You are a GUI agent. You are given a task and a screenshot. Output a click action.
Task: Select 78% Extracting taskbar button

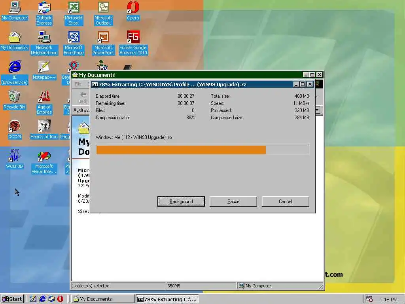tap(167, 299)
